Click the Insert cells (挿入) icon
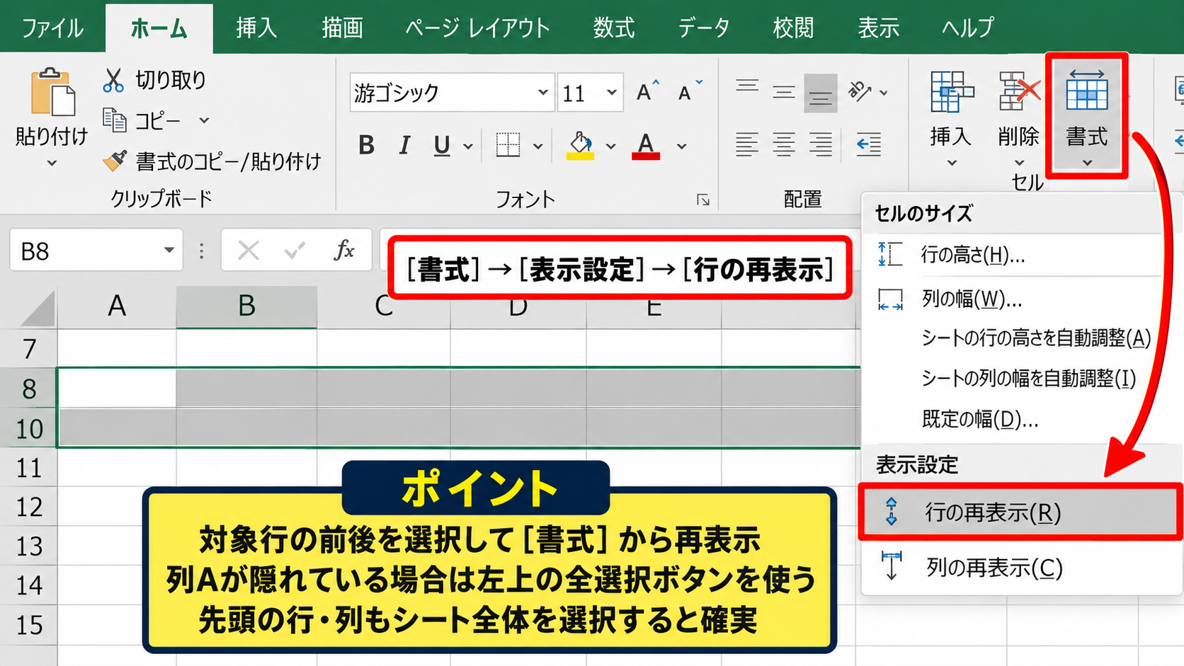Viewport: 1184px width, 666px height. [951, 91]
